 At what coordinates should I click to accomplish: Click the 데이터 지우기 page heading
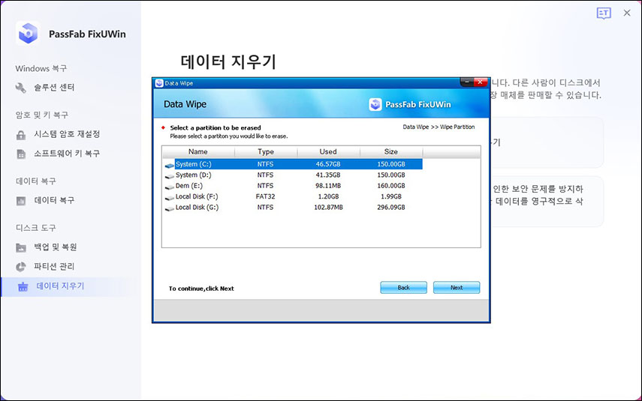pos(228,61)
